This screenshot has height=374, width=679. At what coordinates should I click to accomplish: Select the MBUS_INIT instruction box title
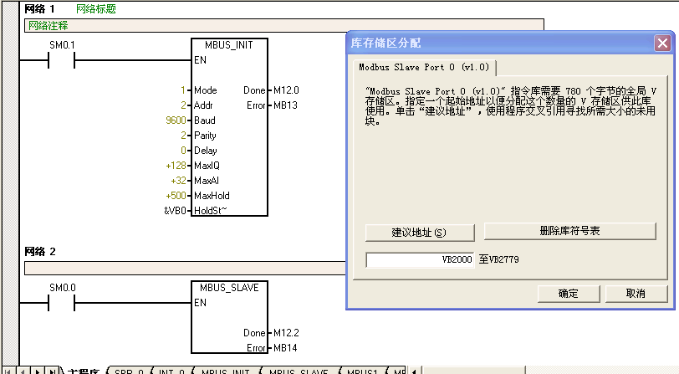[229, 45]
